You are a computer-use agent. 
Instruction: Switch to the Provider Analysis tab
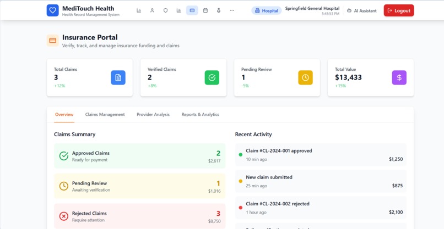click(x=153, y=114)
